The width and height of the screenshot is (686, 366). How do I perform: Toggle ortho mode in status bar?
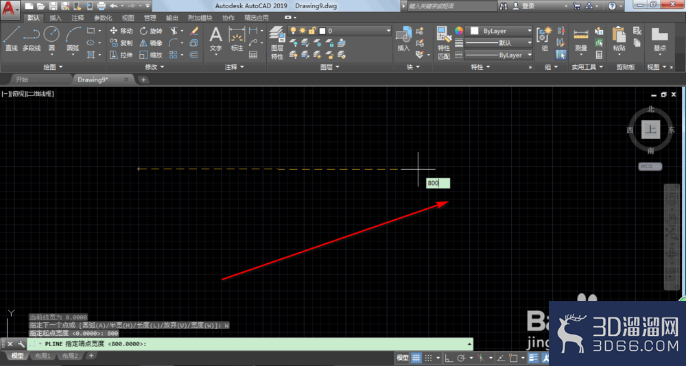pyautogui.click(x=449, y=358)
